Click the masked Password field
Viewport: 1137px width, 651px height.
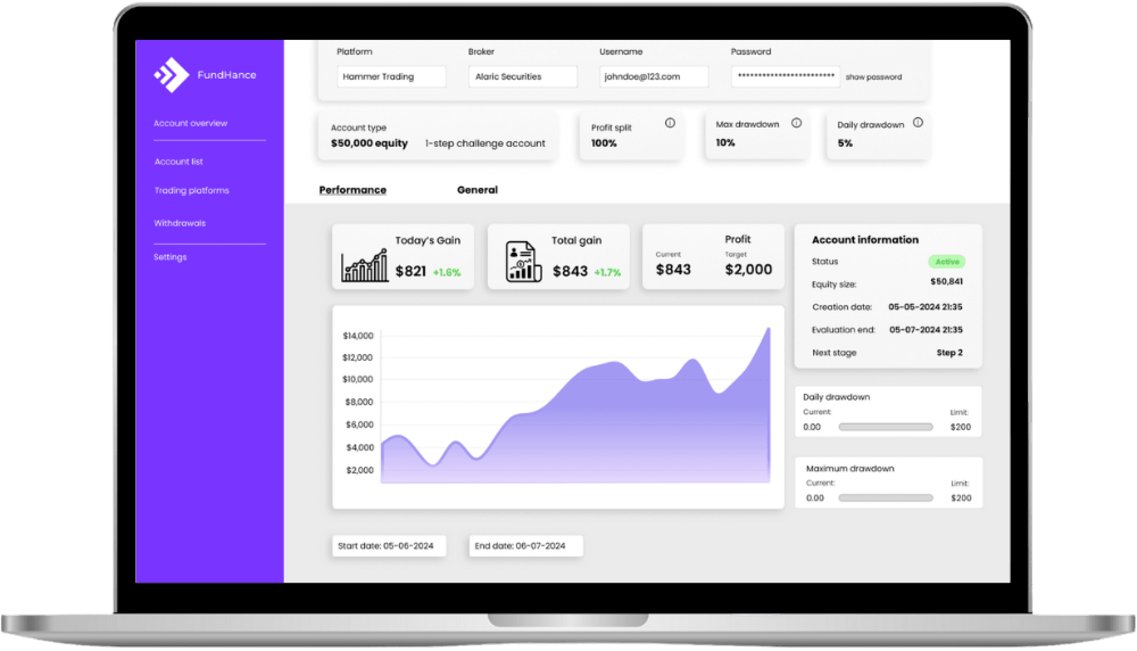point(786,76)
